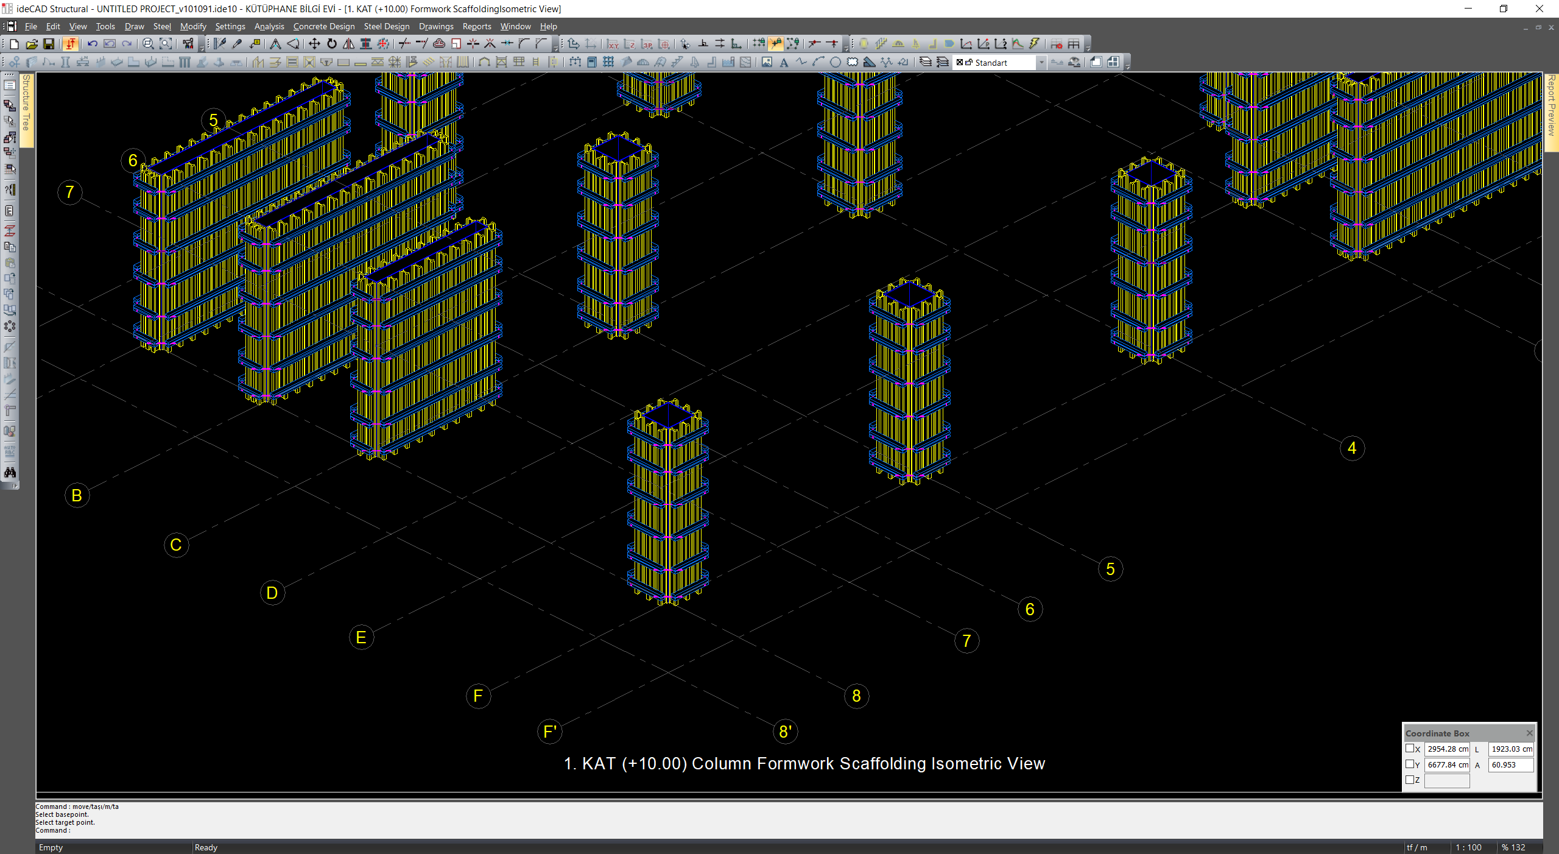Open the Drawings menu

(436, 26)
